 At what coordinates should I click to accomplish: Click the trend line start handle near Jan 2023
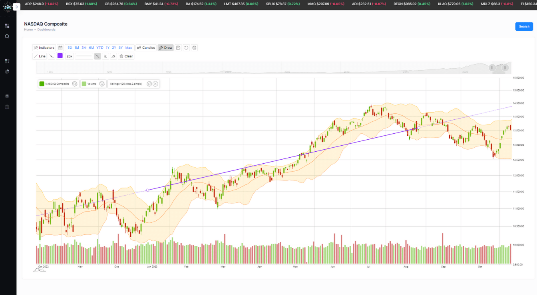[x=148, y=190]
